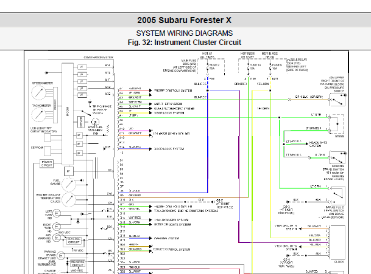Select the '2005 Subaru Forester X' heading
Viewport: 371px width, 274px height.
point(185,20)
